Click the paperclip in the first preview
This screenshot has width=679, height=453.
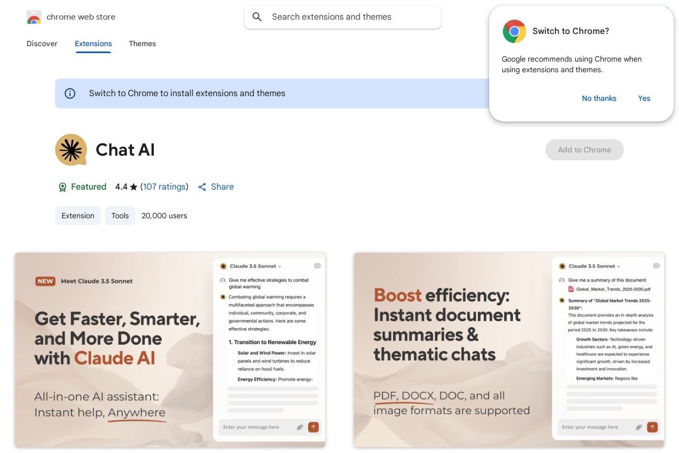pyautogui.click(x=300, y=427)
